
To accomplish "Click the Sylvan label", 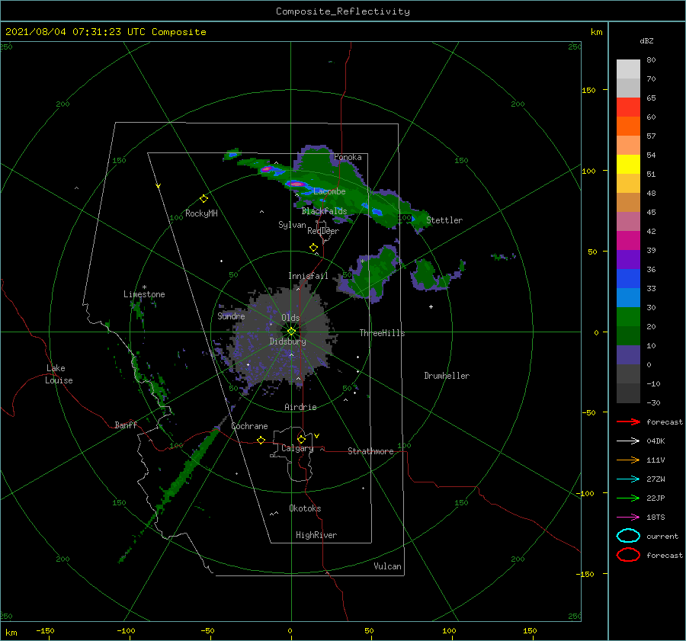I will 292,225.
